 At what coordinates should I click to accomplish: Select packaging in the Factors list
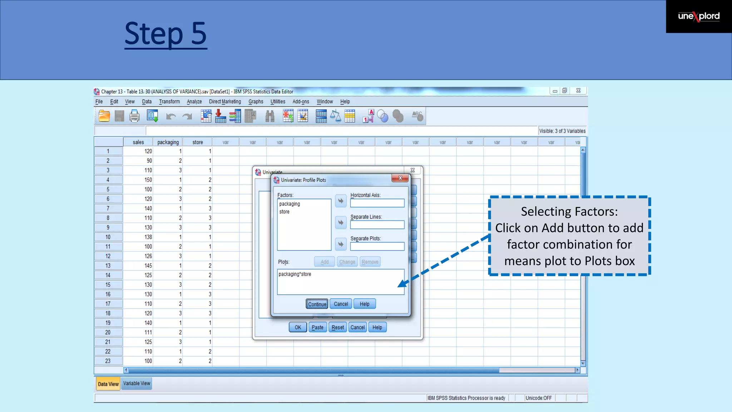click(x=290, y=204)
